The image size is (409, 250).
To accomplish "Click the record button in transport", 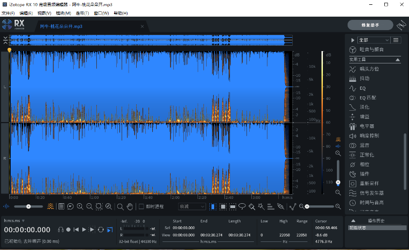I will tap(68, 230).
